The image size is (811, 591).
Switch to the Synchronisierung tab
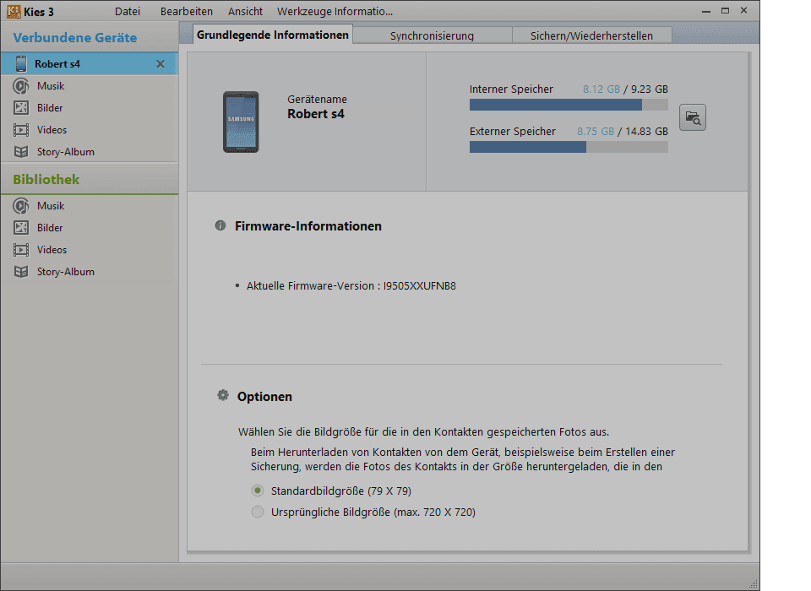432,35
